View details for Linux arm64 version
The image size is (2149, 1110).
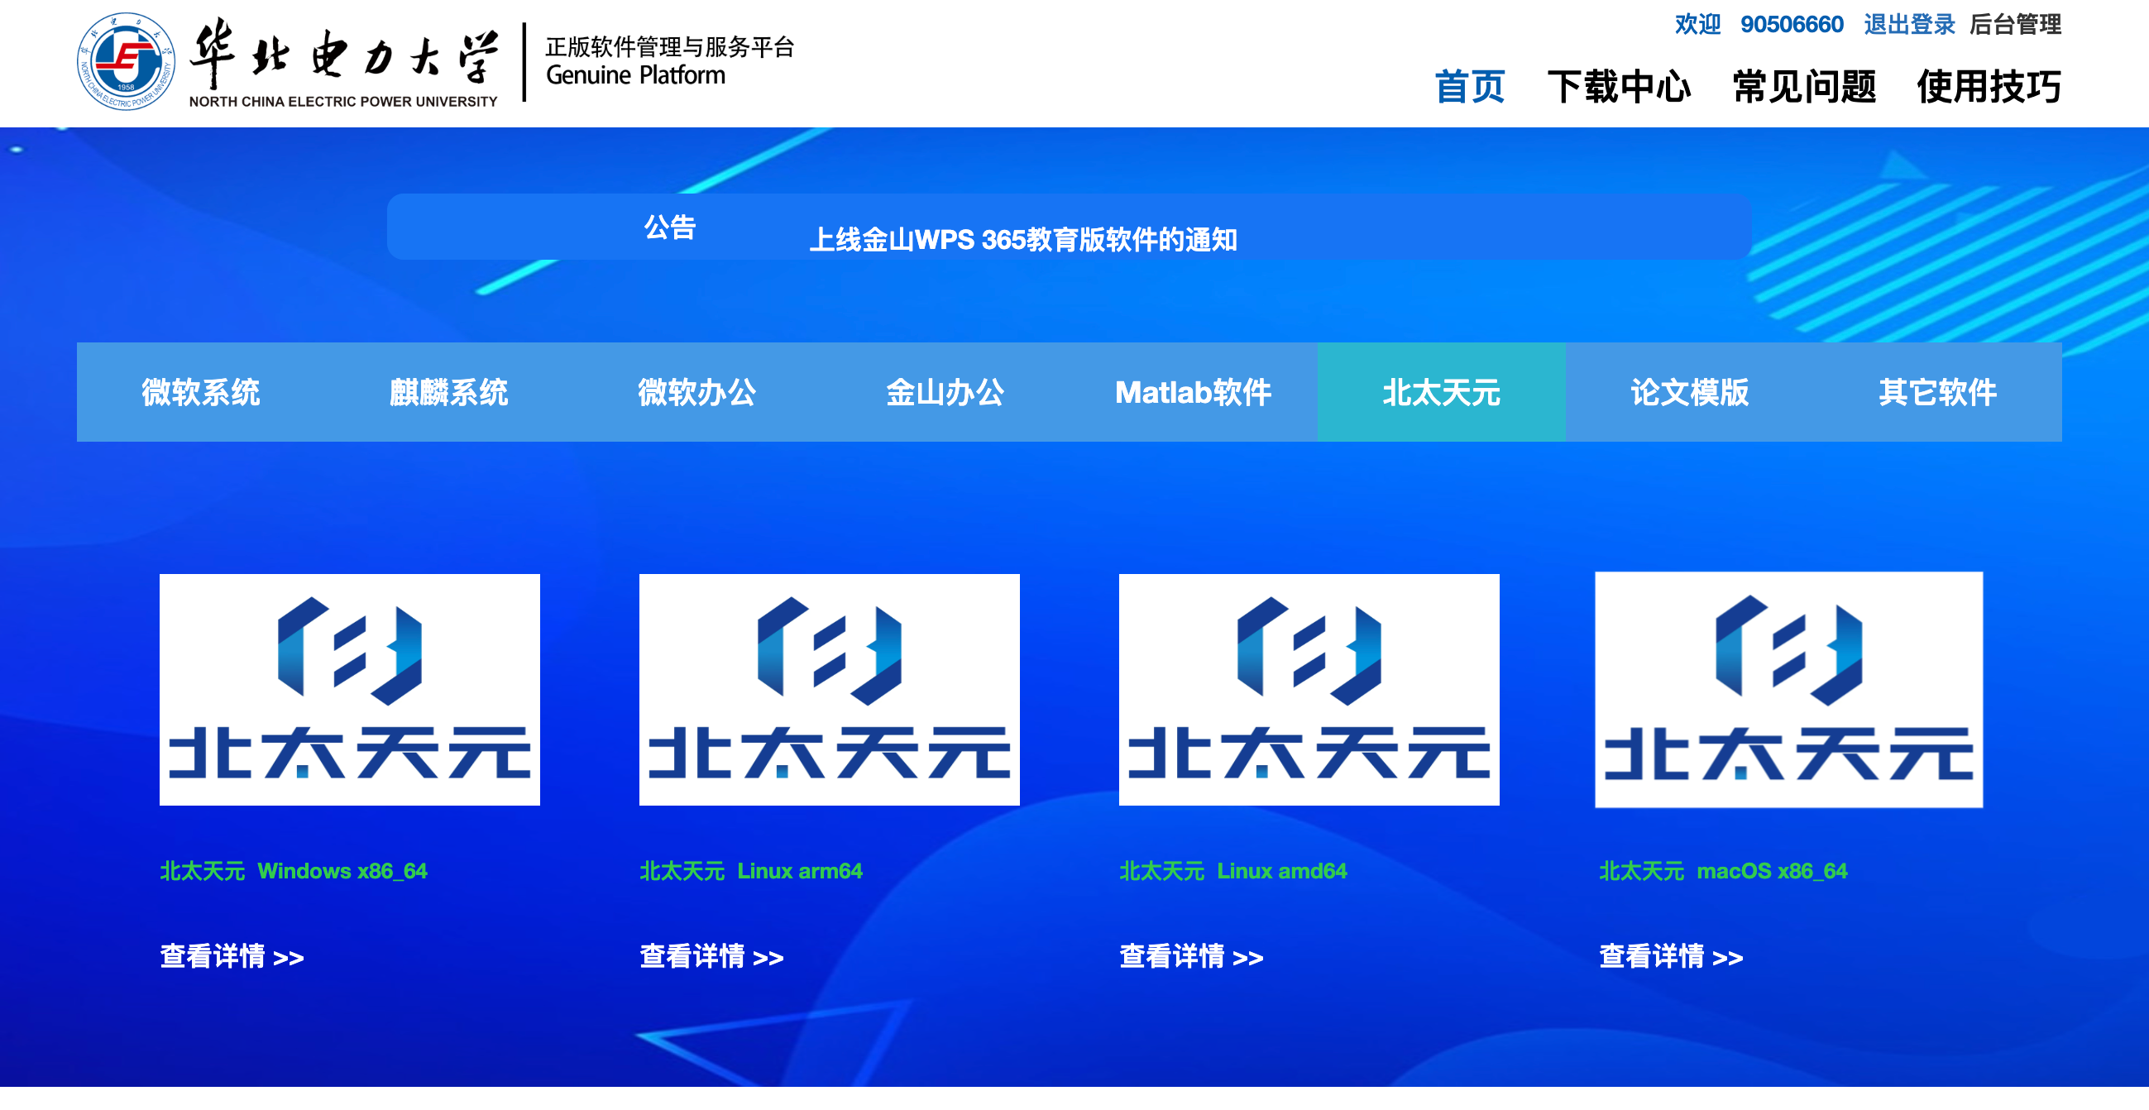711,956
